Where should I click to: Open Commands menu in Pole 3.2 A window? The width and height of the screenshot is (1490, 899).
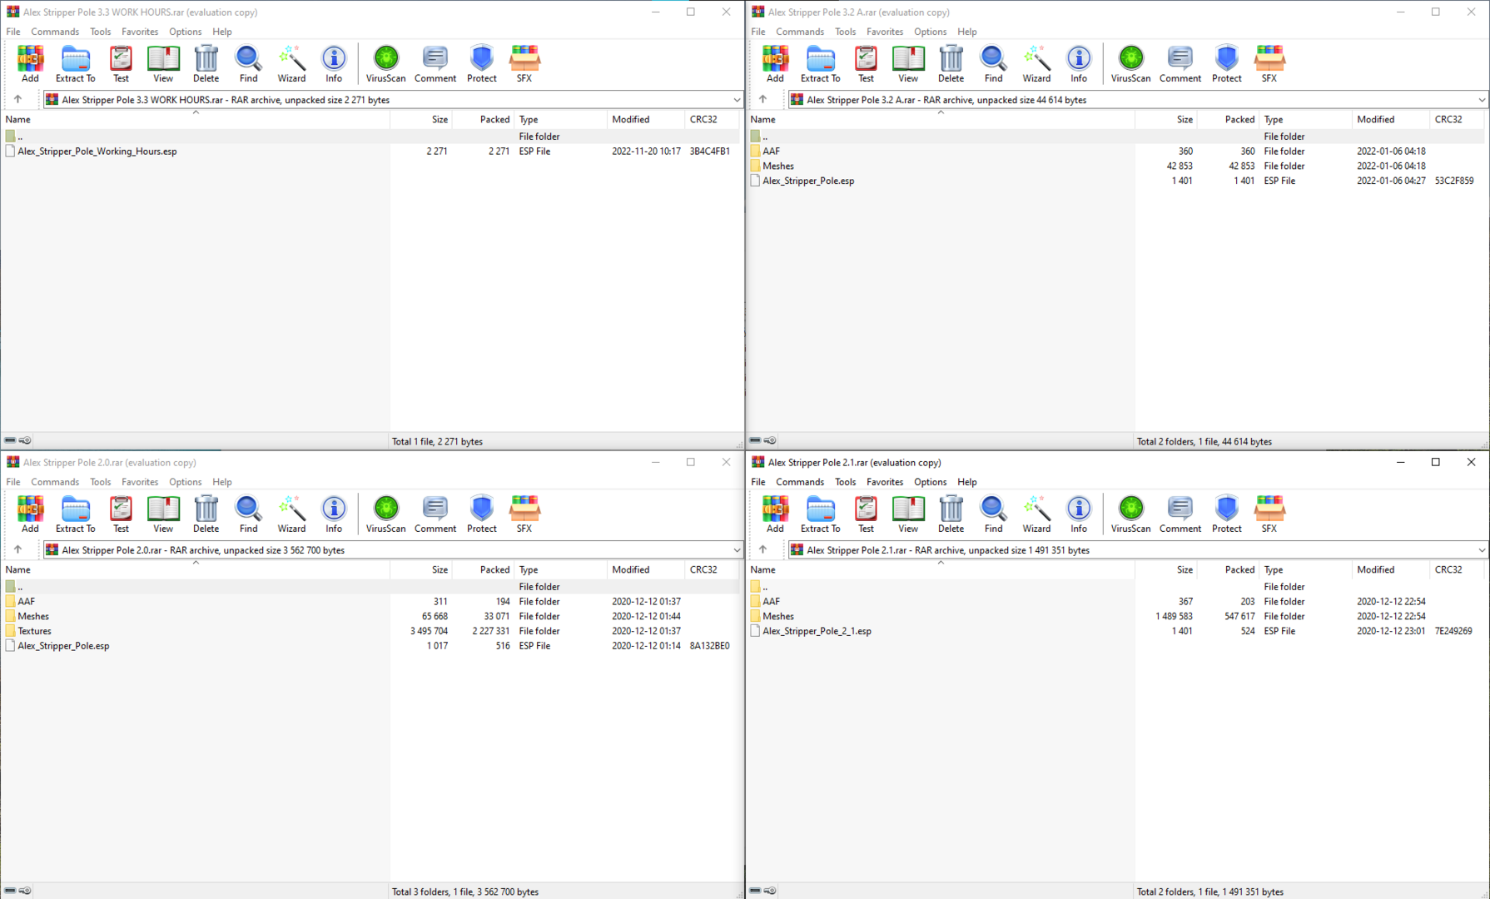[800, 32]
